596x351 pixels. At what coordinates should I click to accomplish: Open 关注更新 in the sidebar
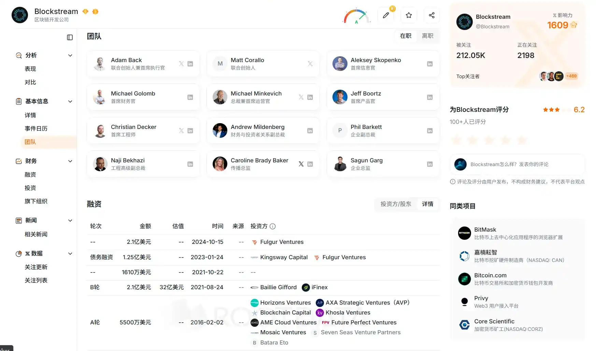[x=36, y=267]
